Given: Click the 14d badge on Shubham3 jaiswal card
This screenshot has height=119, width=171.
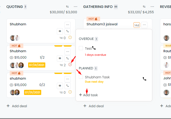Looking at the screenshot, I should [x=137, y=25].
